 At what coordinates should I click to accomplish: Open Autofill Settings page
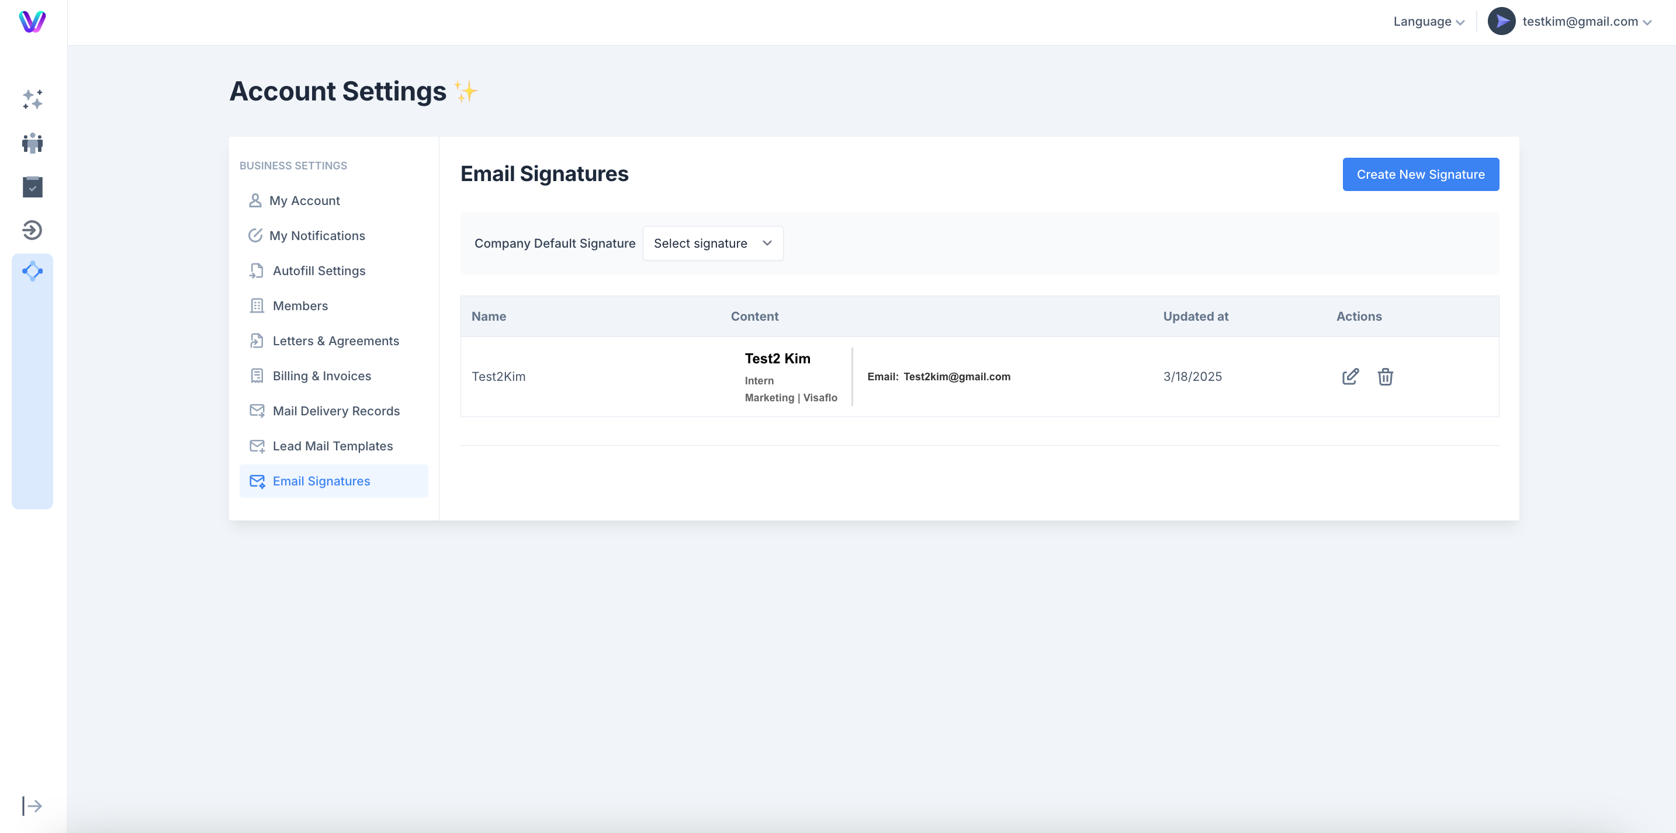pyautogui.click(x=334, y=270)
